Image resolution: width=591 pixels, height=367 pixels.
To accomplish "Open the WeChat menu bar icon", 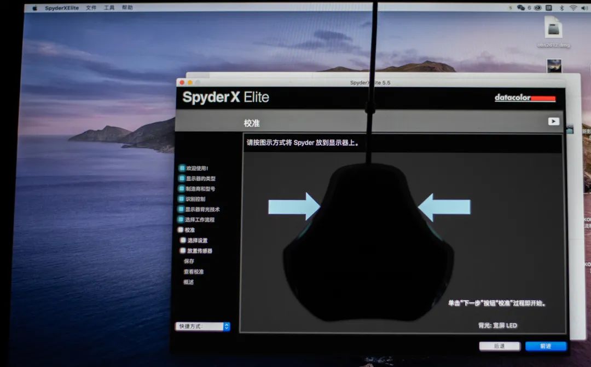I will point(520,8).
